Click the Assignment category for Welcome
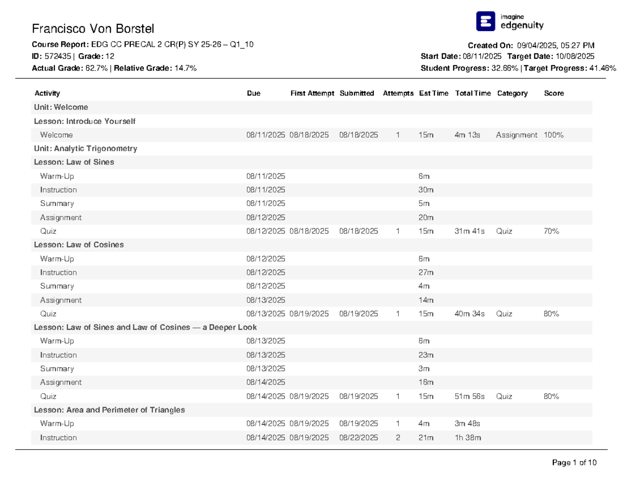 [x=517, y=135]
